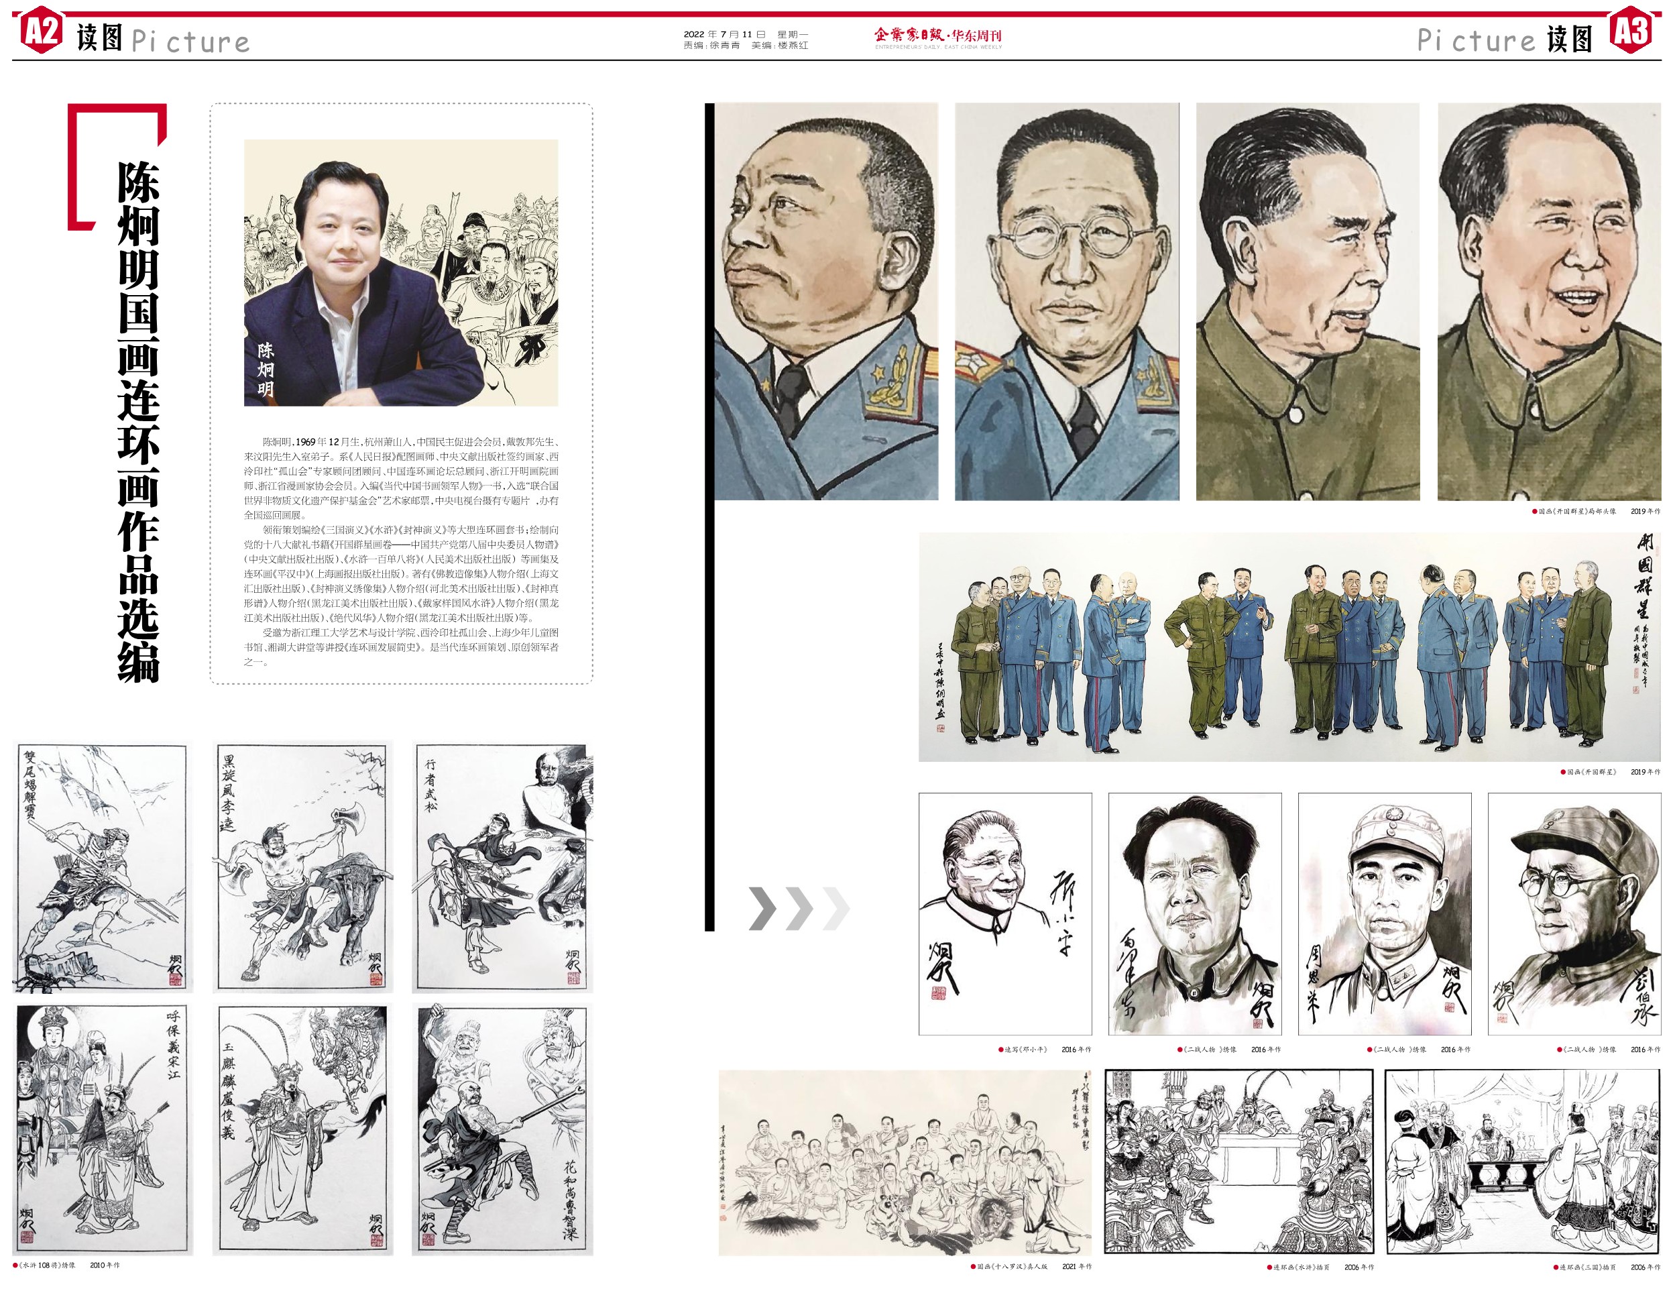The image size is (1673, 1293).
Task: Open the wide 开国群星 group painting
Action: tap(1289, 647)
